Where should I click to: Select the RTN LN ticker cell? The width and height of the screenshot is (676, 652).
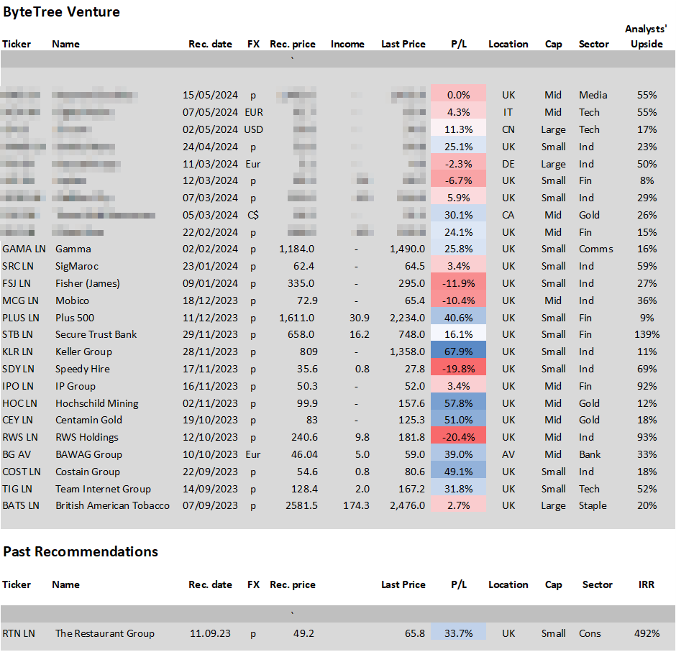tap(19, 633)
